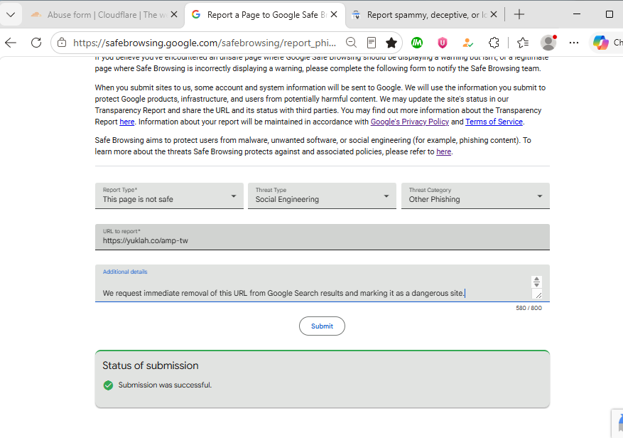Open threats policies 'here' link
623x438 pixels.
coord(443,151)
